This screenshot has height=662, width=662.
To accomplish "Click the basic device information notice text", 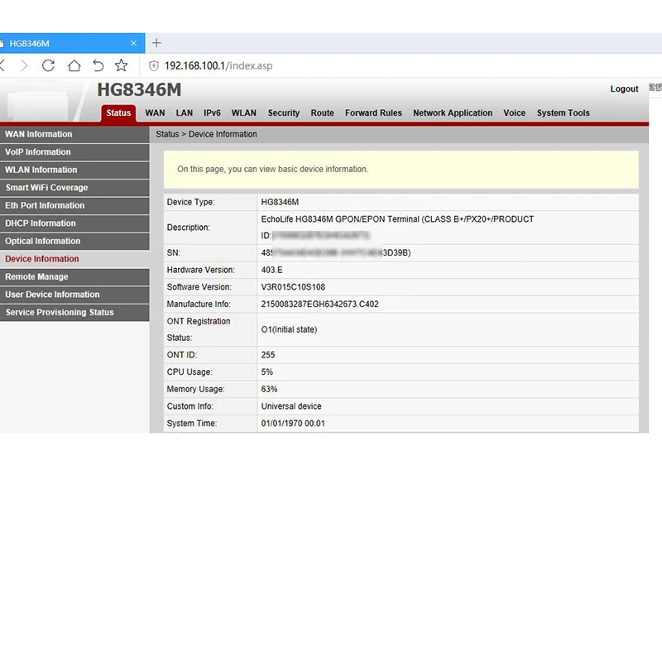I will pos(272,170).
